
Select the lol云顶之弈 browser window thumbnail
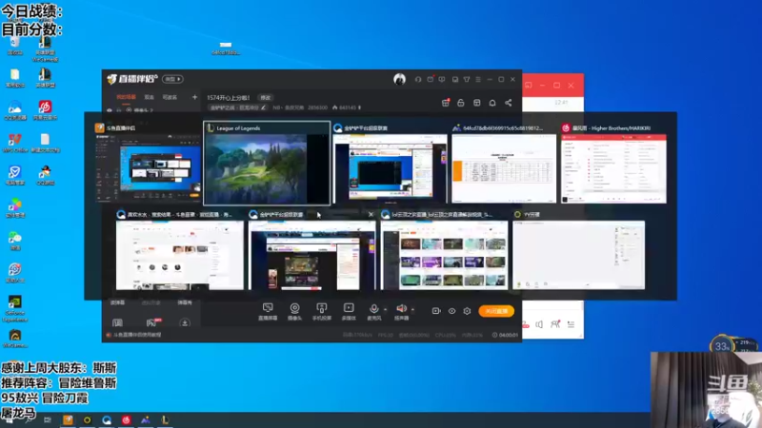[444, 250]
